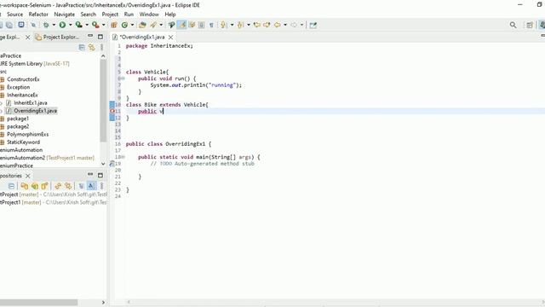545x307 pixels.
Task: Click the Open Type folder icon
Action: 142,25
